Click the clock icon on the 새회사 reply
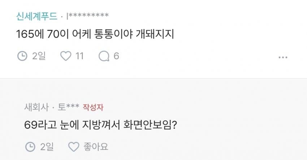 [x=30, y=147]
